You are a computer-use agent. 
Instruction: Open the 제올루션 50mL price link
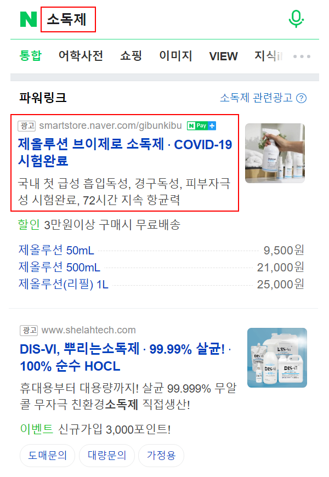tap(56, 251)
